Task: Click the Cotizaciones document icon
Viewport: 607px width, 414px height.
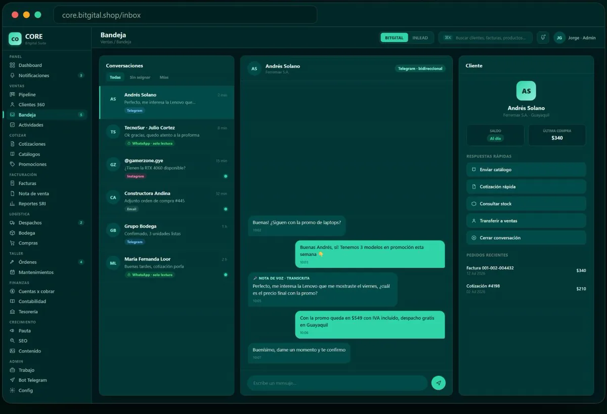Action: pos(13,144)
